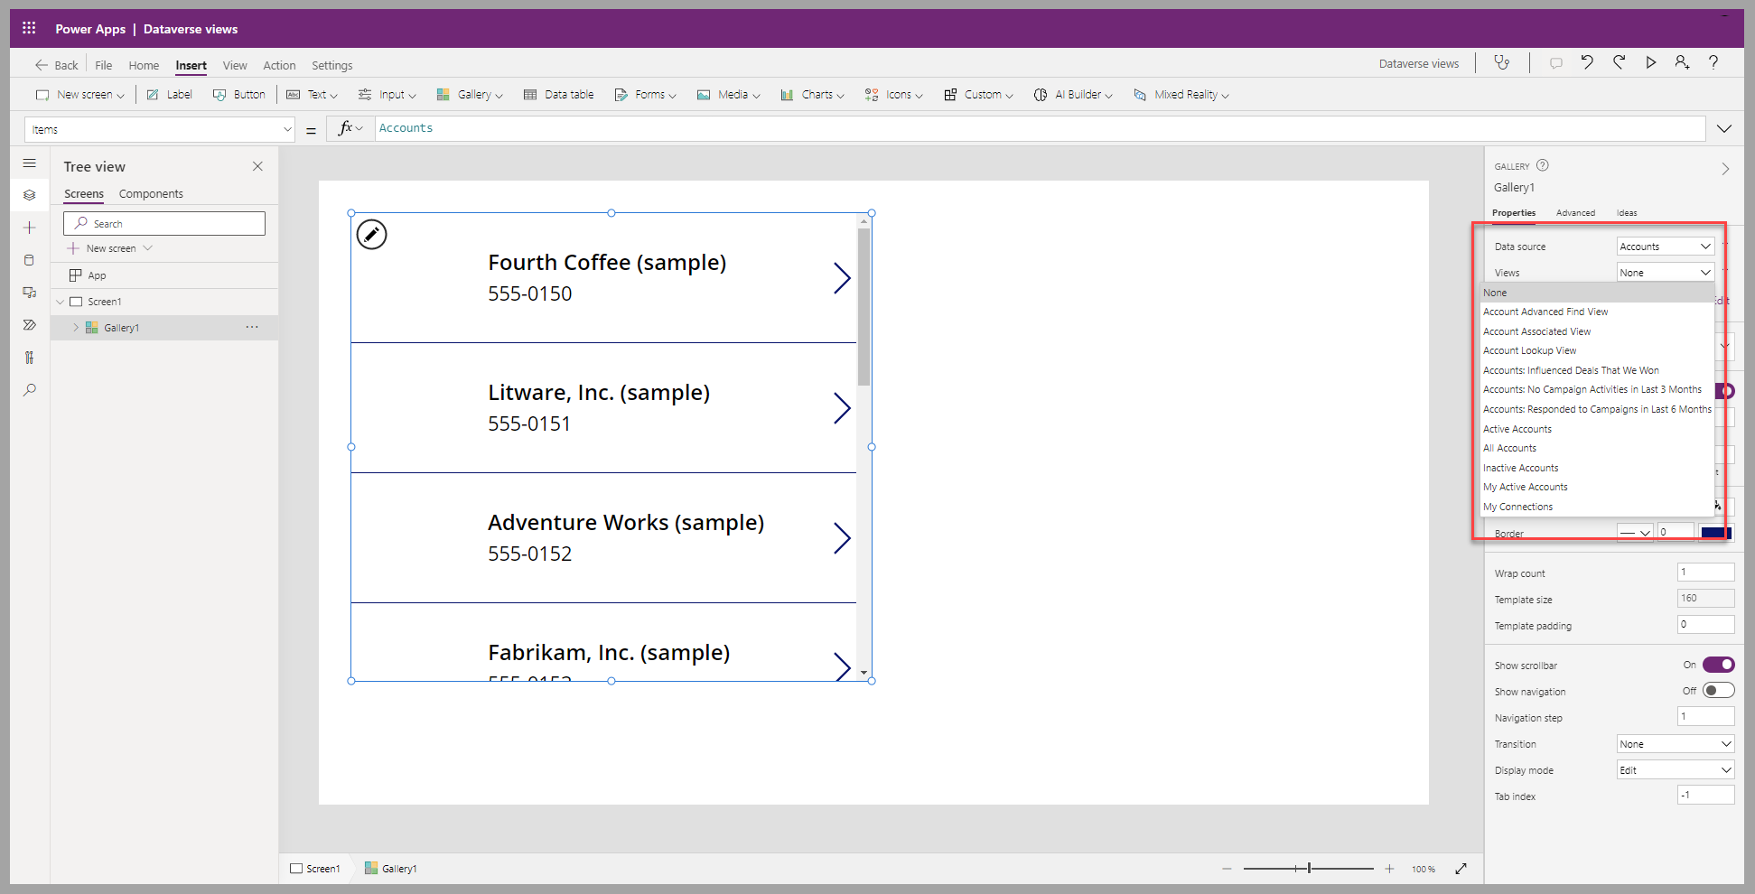The height and width of the screenshot is (894, 1755).
Task: Switch to the Ideas tab
Action: [x=1627, y=213]
